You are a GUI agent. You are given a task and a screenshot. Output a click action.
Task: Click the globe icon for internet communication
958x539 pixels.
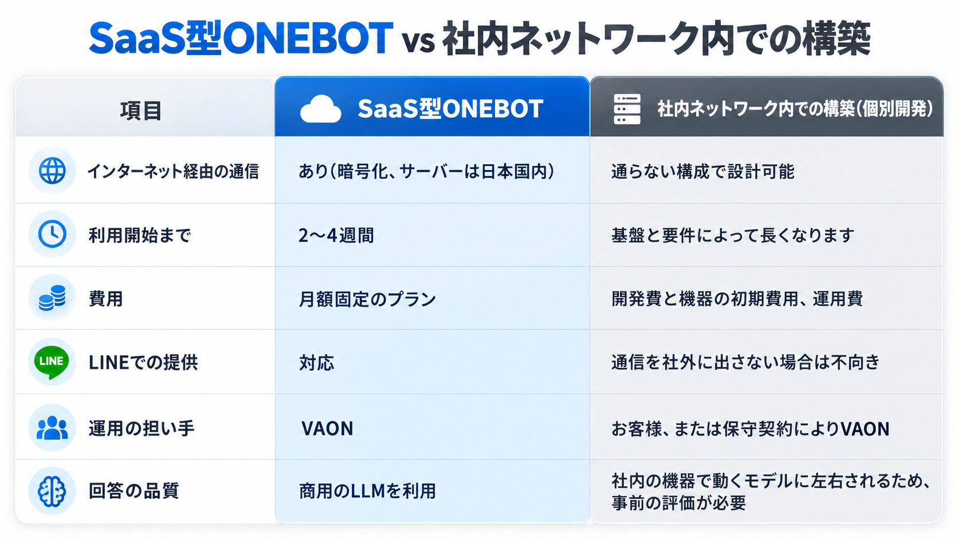pos(52,171)
